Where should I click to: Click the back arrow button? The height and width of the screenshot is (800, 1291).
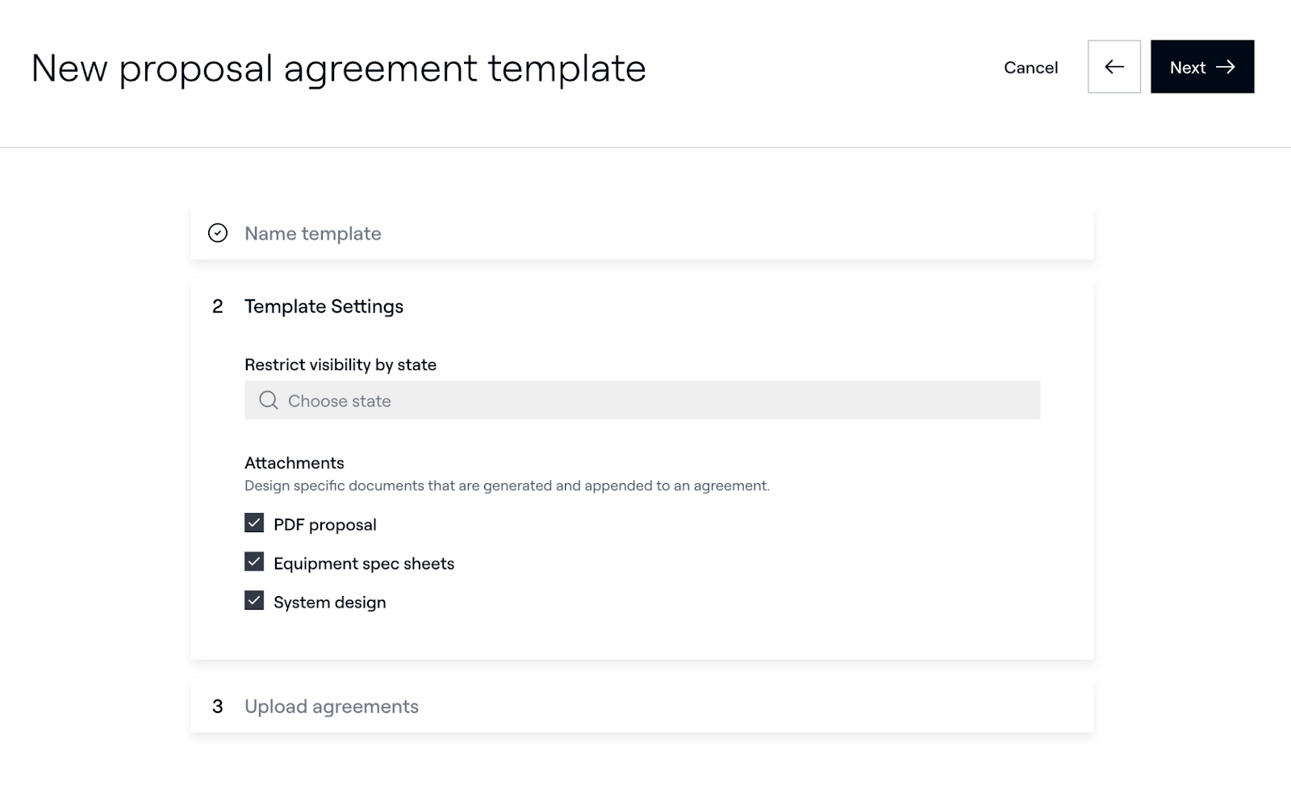(x=1113, y=67)
